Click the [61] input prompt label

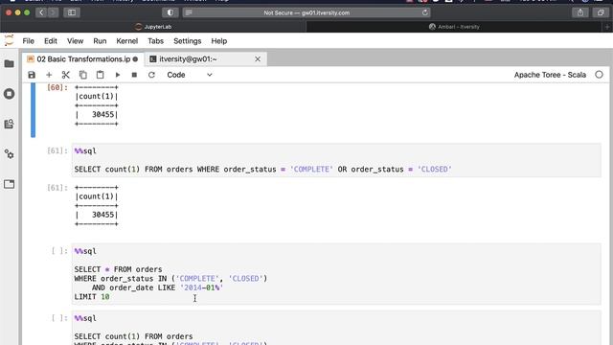57,151
